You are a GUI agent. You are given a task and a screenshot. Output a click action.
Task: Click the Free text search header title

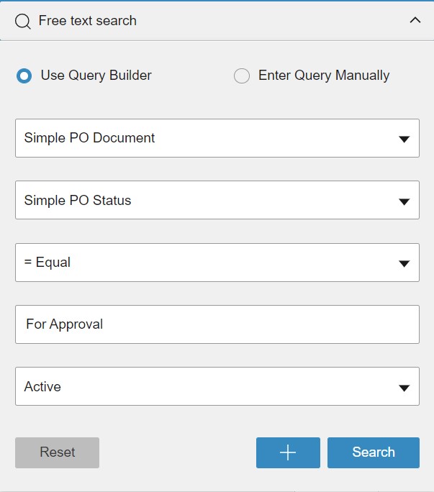click(87, 21)
